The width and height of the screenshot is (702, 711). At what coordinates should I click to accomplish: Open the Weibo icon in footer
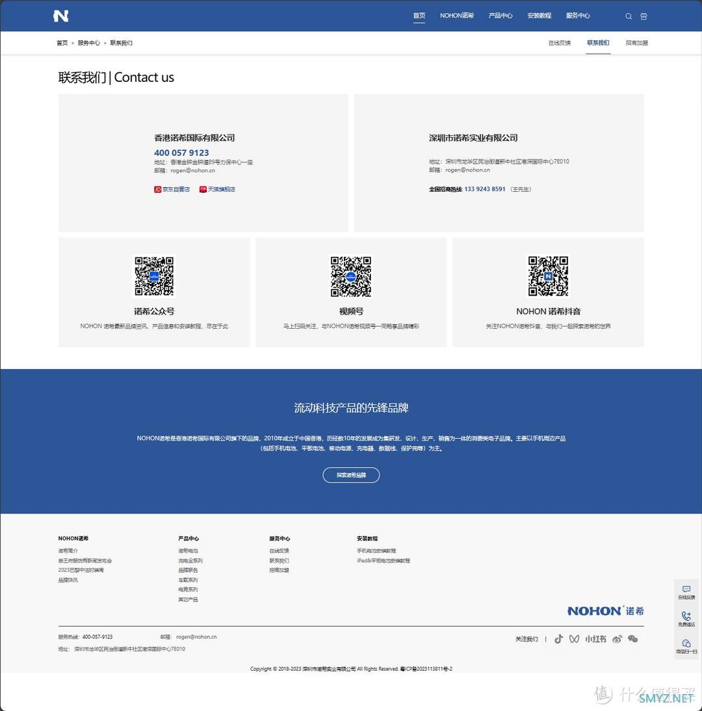point(617,639)
